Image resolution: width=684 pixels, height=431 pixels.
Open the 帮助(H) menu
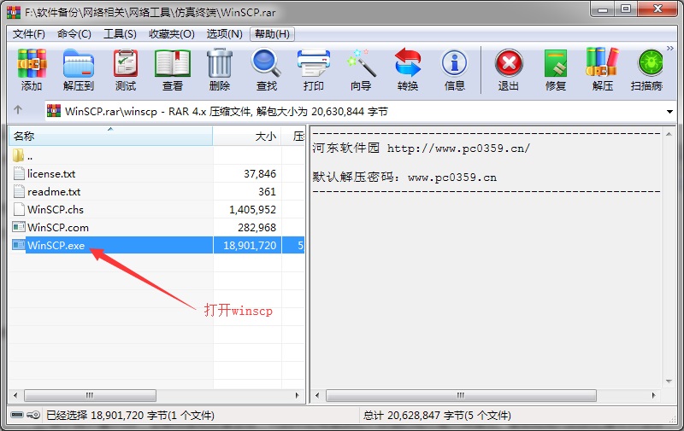(272, 34)
